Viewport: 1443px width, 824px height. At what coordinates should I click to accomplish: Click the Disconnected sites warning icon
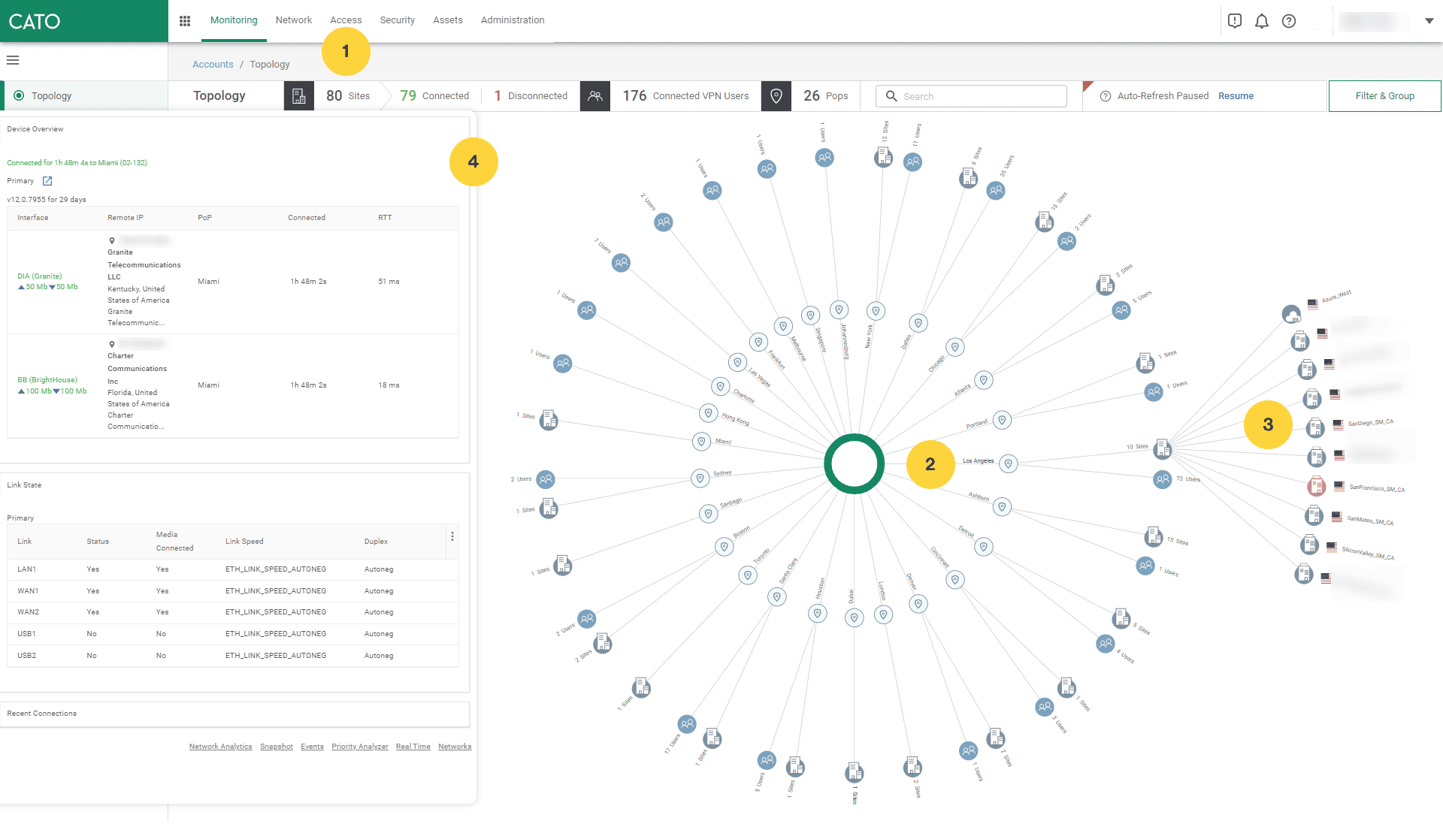click(x=498, y=96)
